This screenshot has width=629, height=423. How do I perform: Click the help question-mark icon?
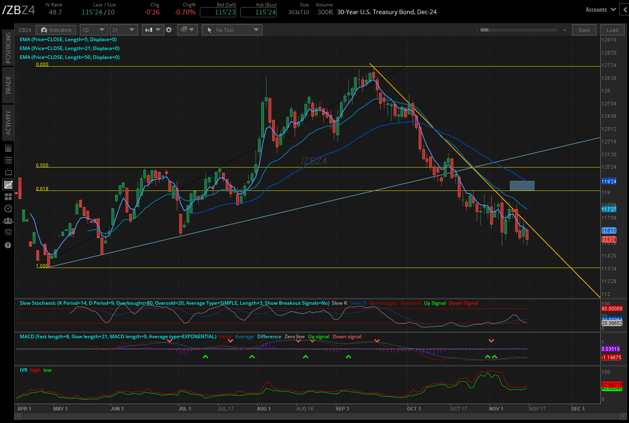pyautogui.click(x=8, y=245)
